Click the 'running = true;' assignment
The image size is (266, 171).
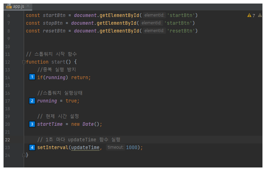(58, 101)
